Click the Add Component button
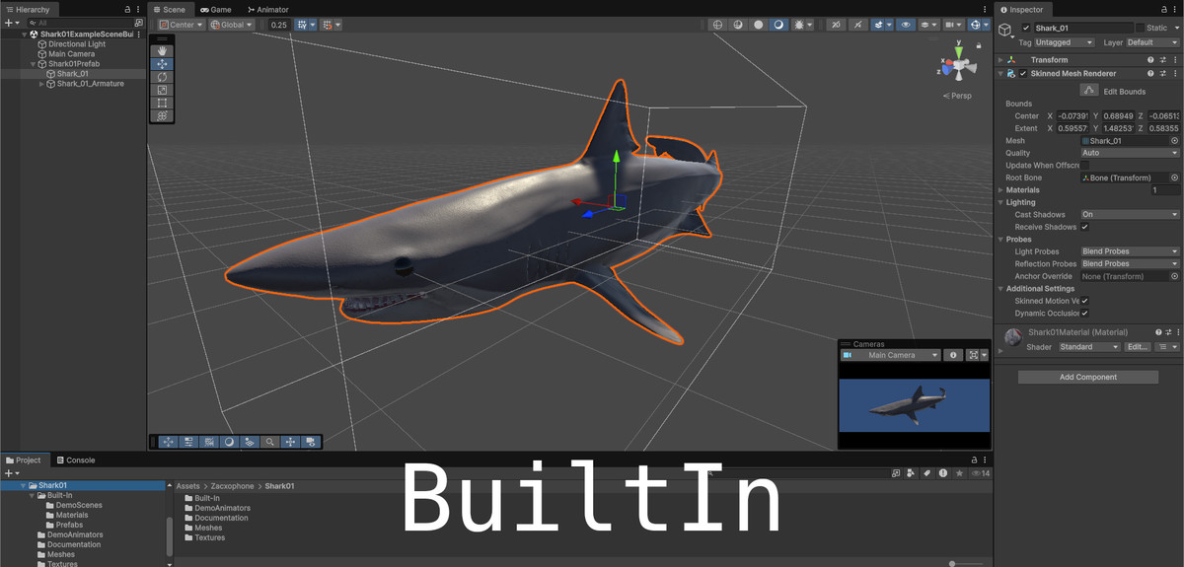 coord(1088,377)
